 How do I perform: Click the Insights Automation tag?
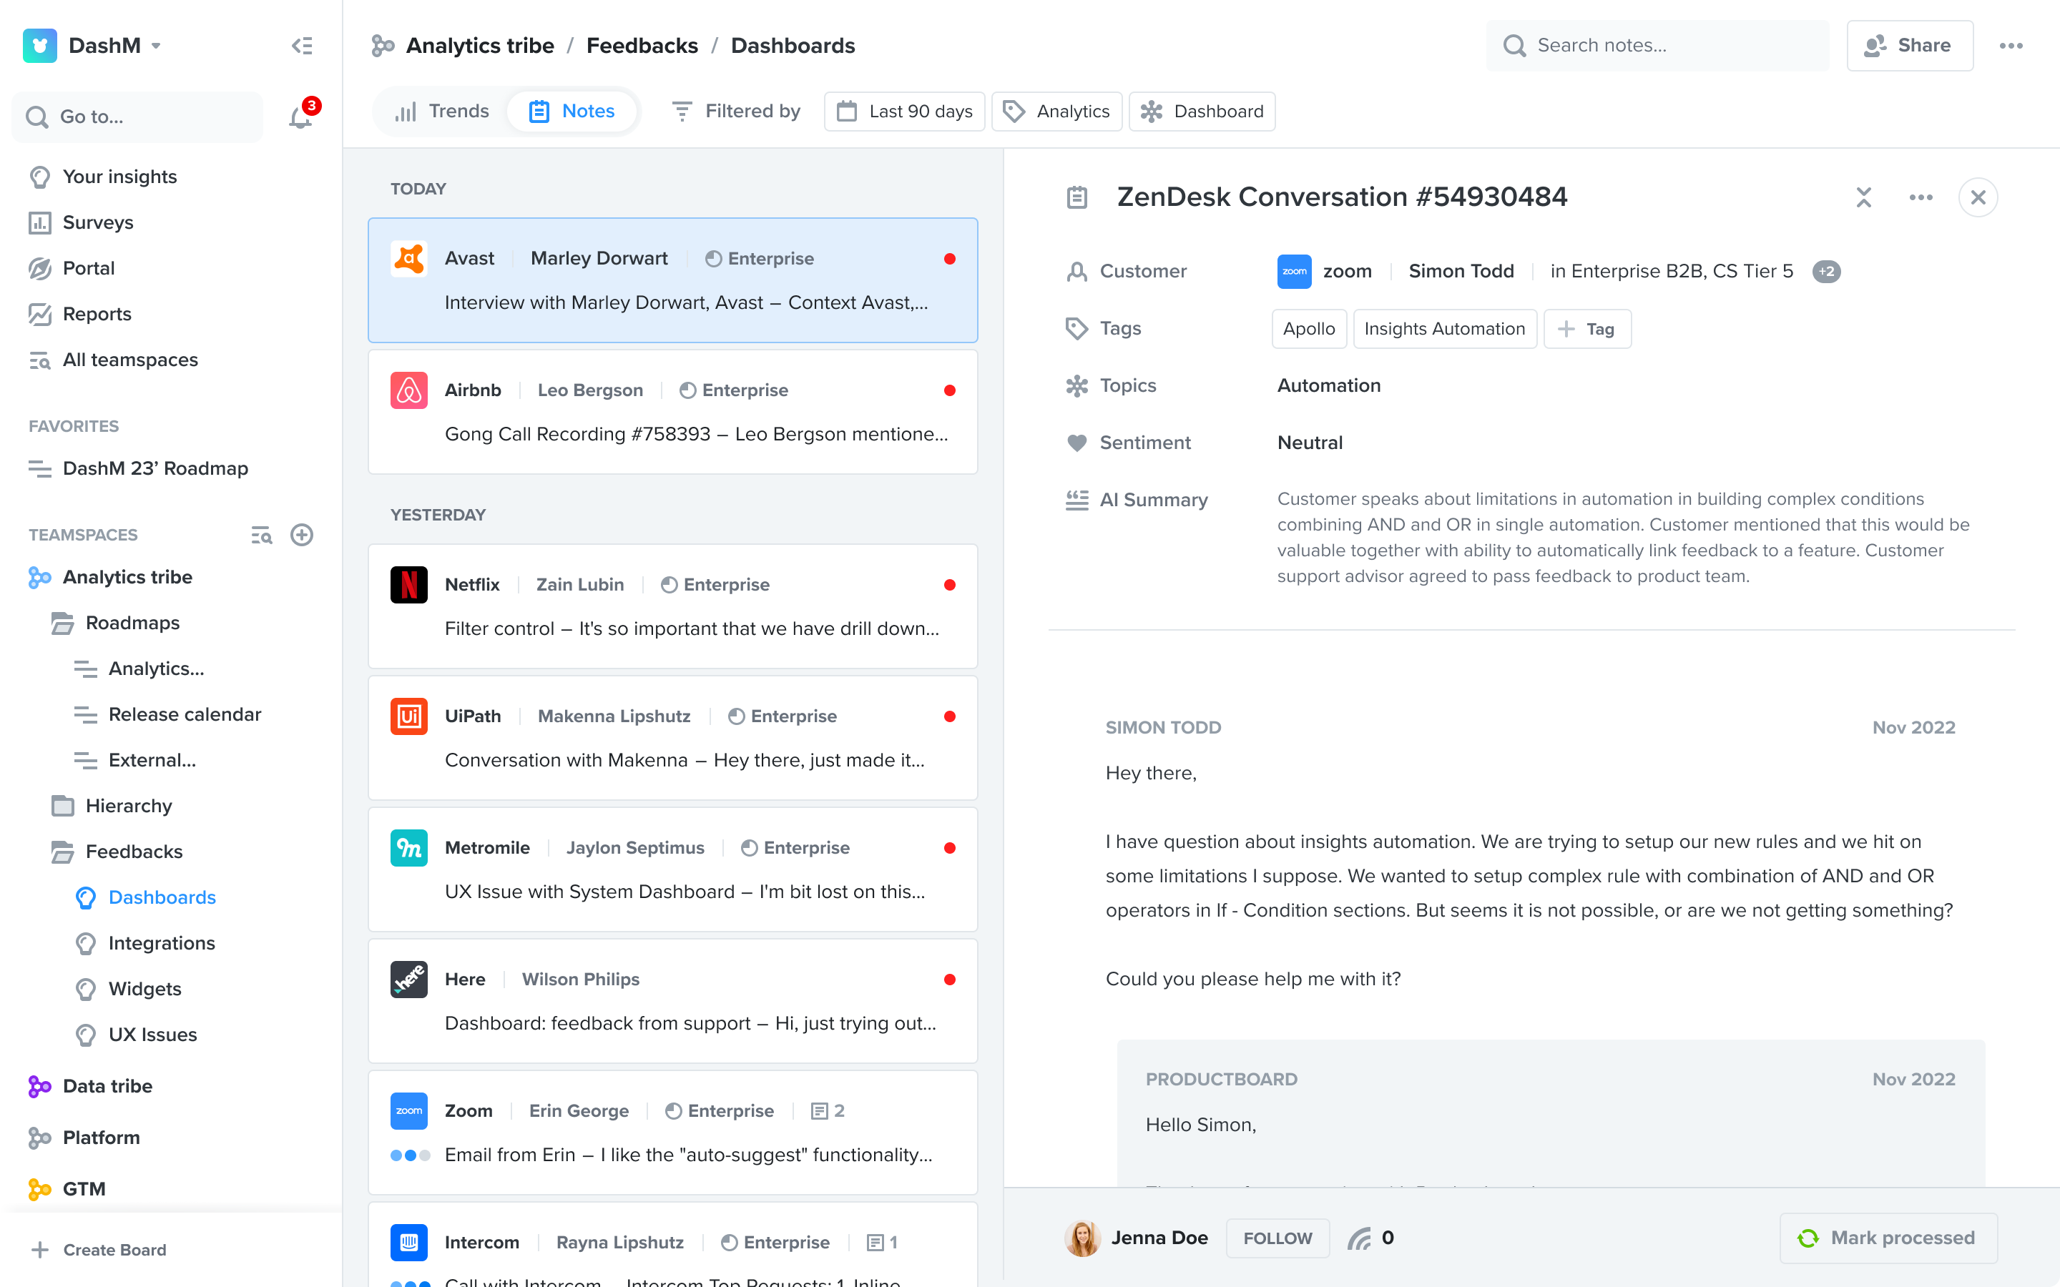click(x=1445, y=329)
